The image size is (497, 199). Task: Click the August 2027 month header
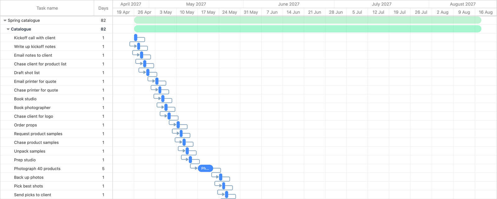coord(463,4)
